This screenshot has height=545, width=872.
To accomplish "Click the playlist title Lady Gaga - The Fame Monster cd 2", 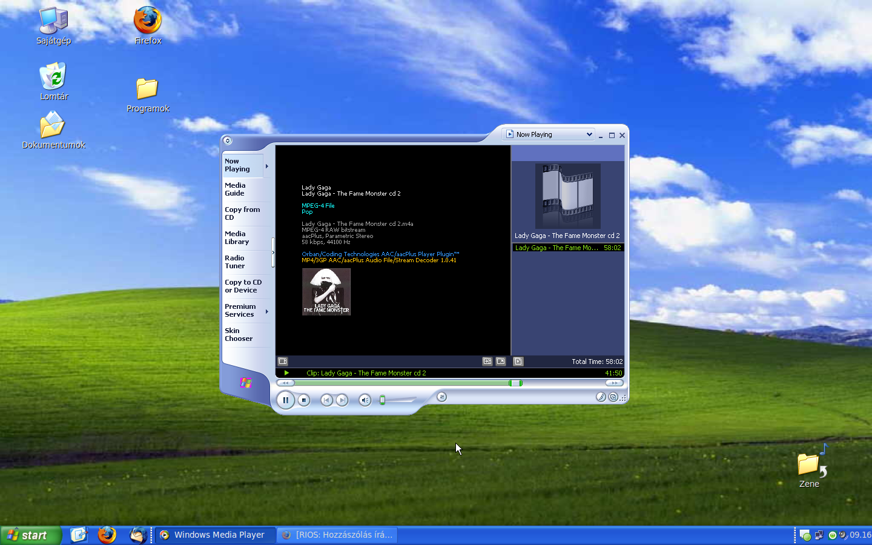I will [567, 236].
